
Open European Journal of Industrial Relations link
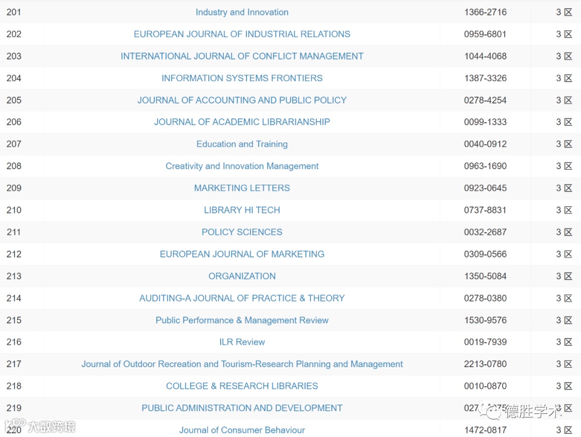(242, 34)
